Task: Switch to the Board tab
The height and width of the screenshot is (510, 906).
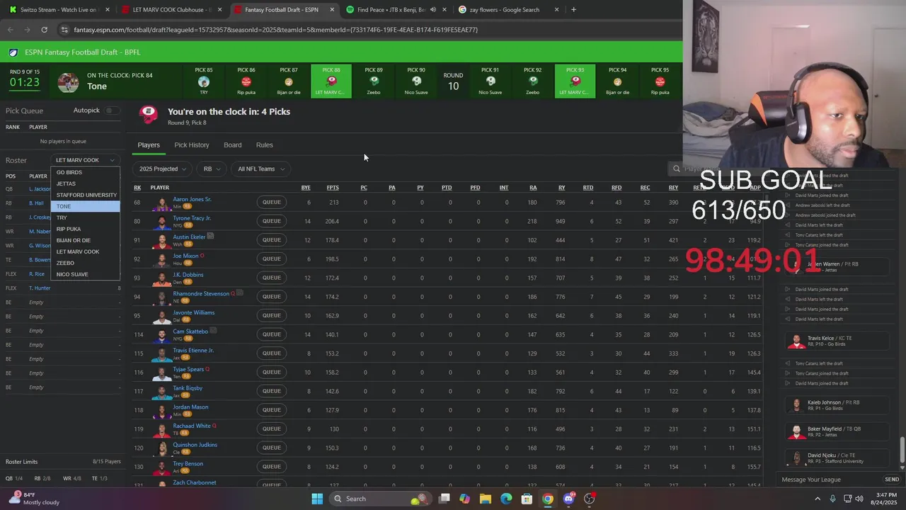Action: point(233,144)
